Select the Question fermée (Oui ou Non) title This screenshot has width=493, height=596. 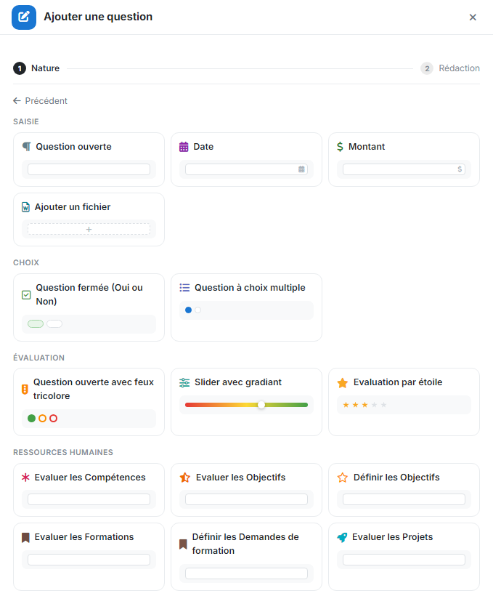(89, 294)
